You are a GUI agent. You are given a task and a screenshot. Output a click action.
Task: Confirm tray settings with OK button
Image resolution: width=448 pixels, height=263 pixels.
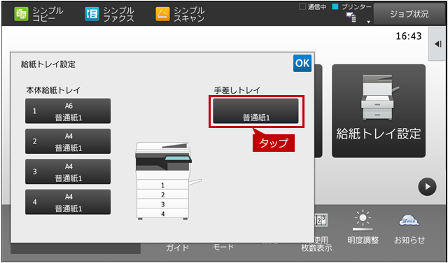coord(302,63)
